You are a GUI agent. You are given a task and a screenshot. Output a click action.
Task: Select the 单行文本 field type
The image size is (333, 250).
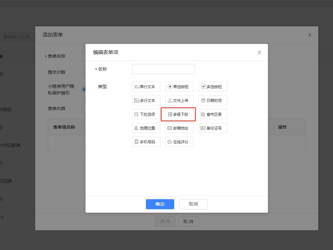point(146,87)
